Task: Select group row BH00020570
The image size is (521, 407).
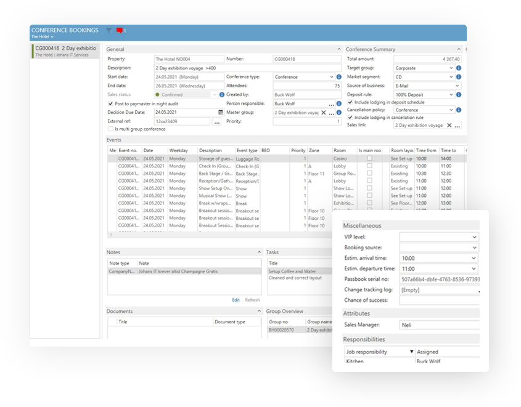Action: coord(300,330)
